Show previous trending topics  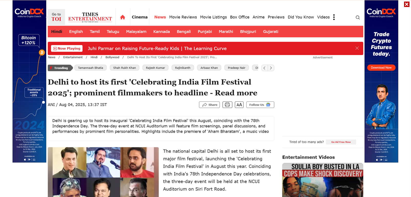click(265, 68)
